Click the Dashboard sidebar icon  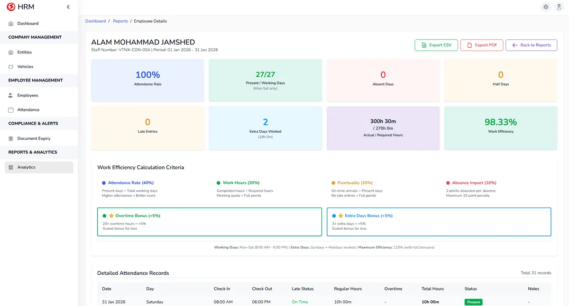(x=11, y=24)
